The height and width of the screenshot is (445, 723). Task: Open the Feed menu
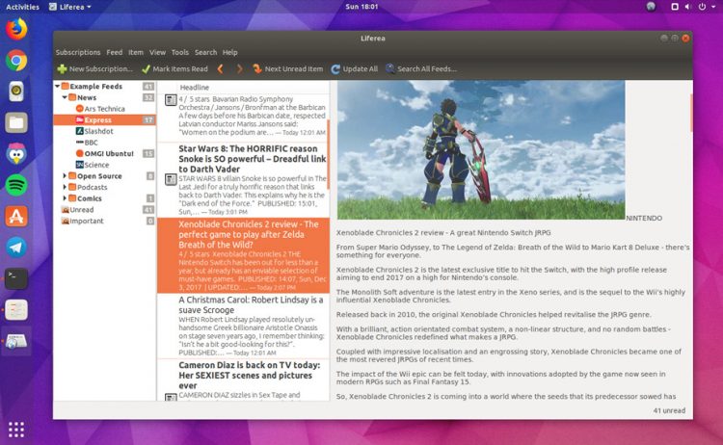(115, 53)
